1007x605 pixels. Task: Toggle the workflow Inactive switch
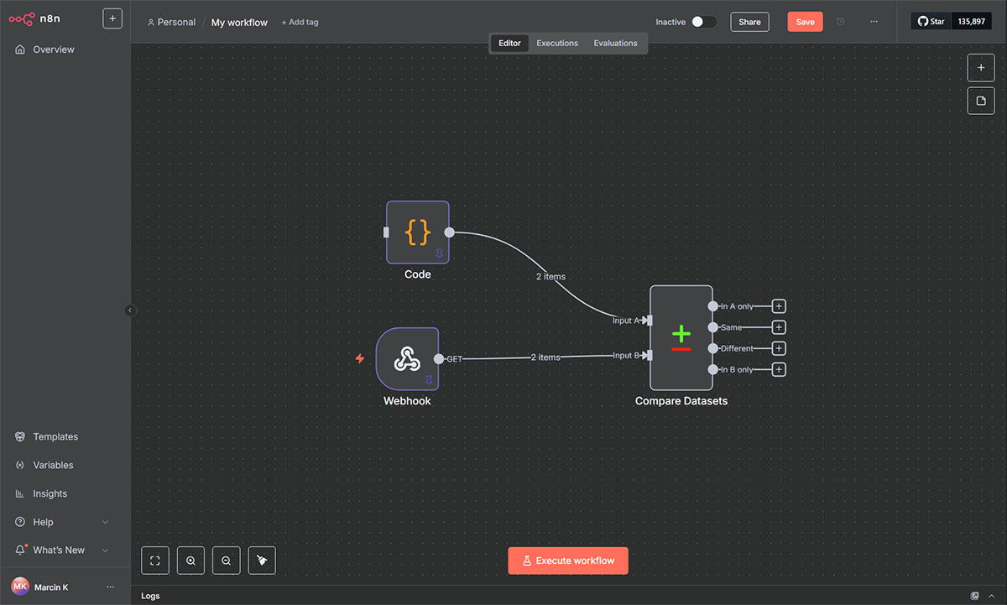[703, 22]
